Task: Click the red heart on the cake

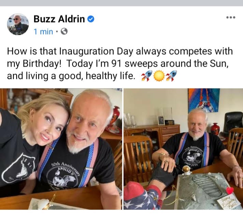Action: pyautogui.click(x=230, y=190)
